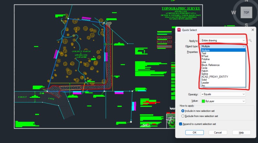Choose Leader in Object type list
Image resolution: width=258 pixels, height=143 pixels.
tap(223, 83)
